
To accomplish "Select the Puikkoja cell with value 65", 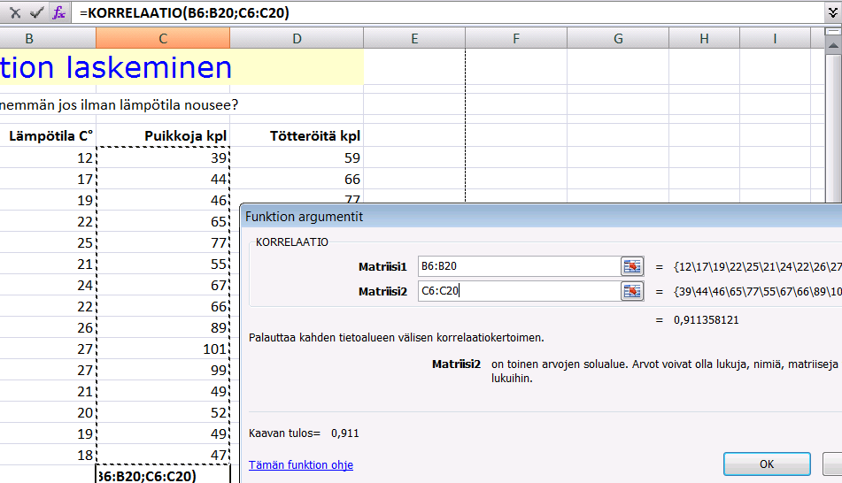I will pos(163,222).
